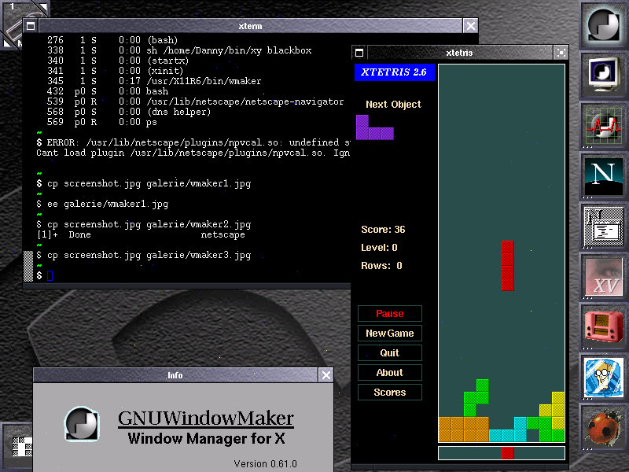Click the "Window Manager for X" subtitle
629x472 pixels.
(x=207, y=438)
